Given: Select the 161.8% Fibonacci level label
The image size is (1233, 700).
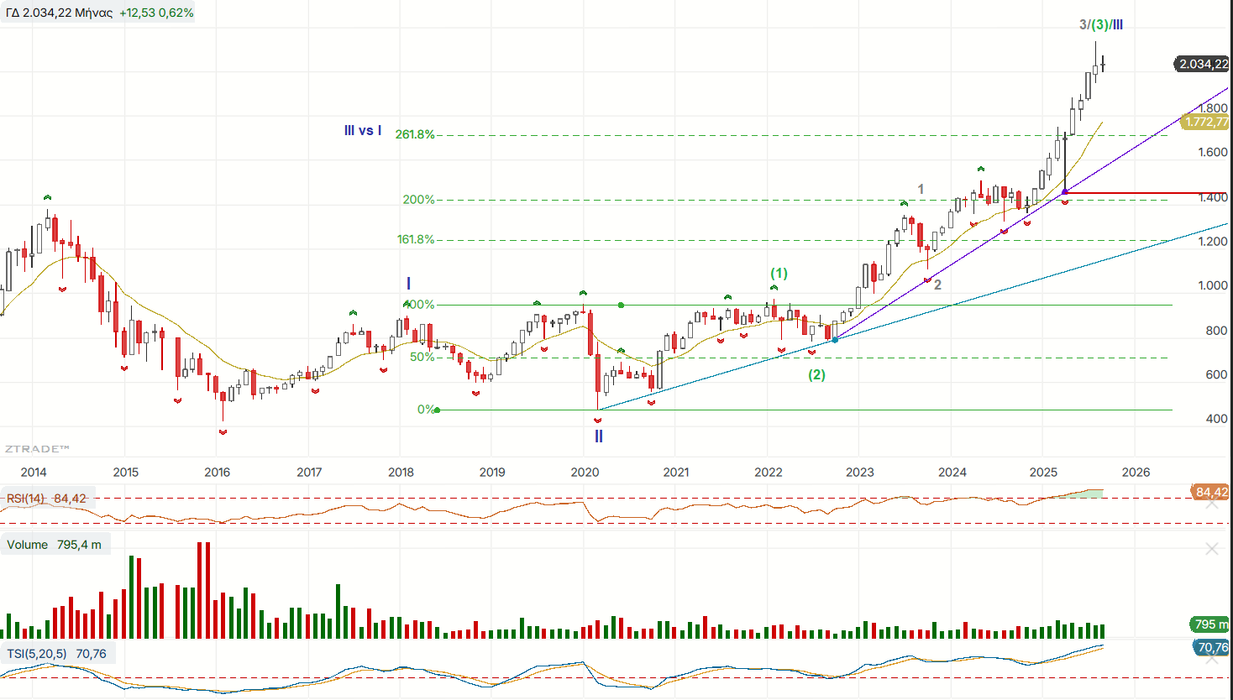Looking at the screenshot, I should point(416,240).
